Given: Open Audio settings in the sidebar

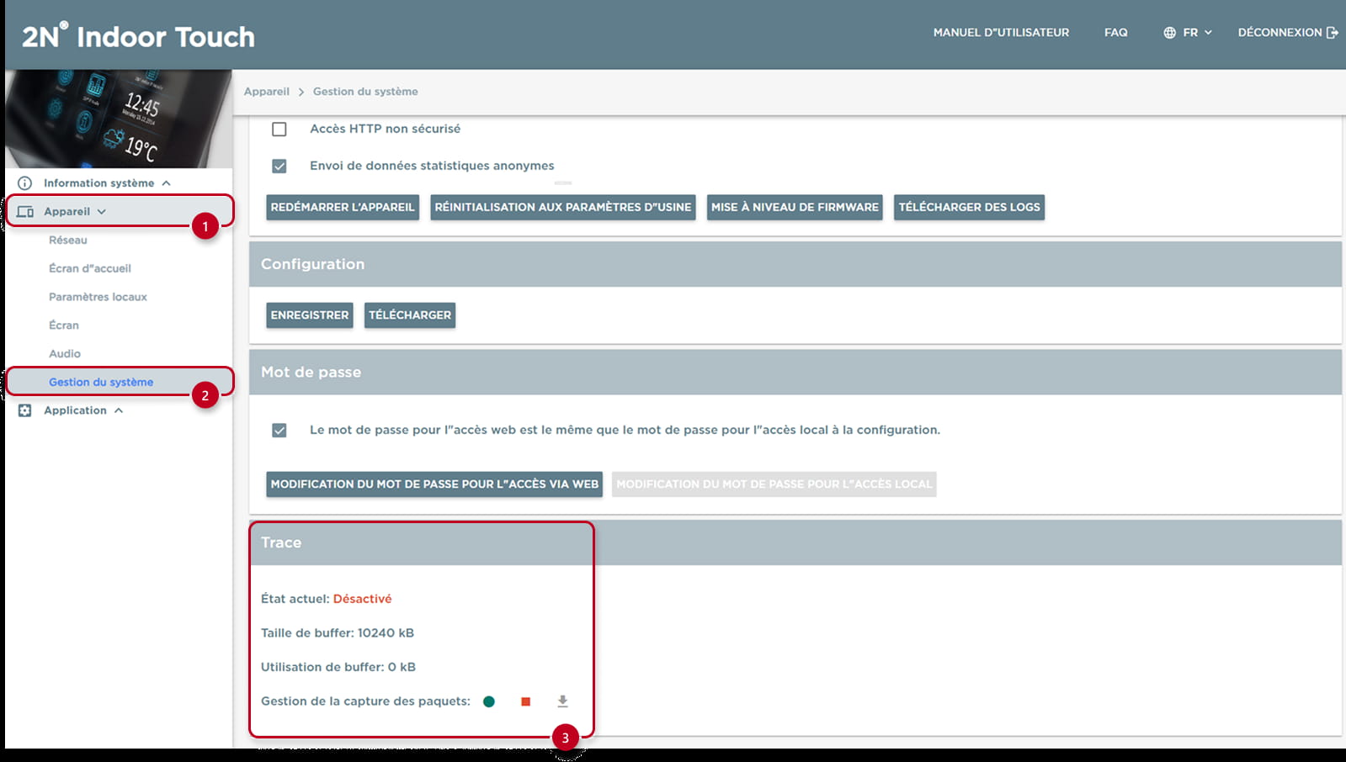Looking at the screenshot, I should click(x=65, y=354).
